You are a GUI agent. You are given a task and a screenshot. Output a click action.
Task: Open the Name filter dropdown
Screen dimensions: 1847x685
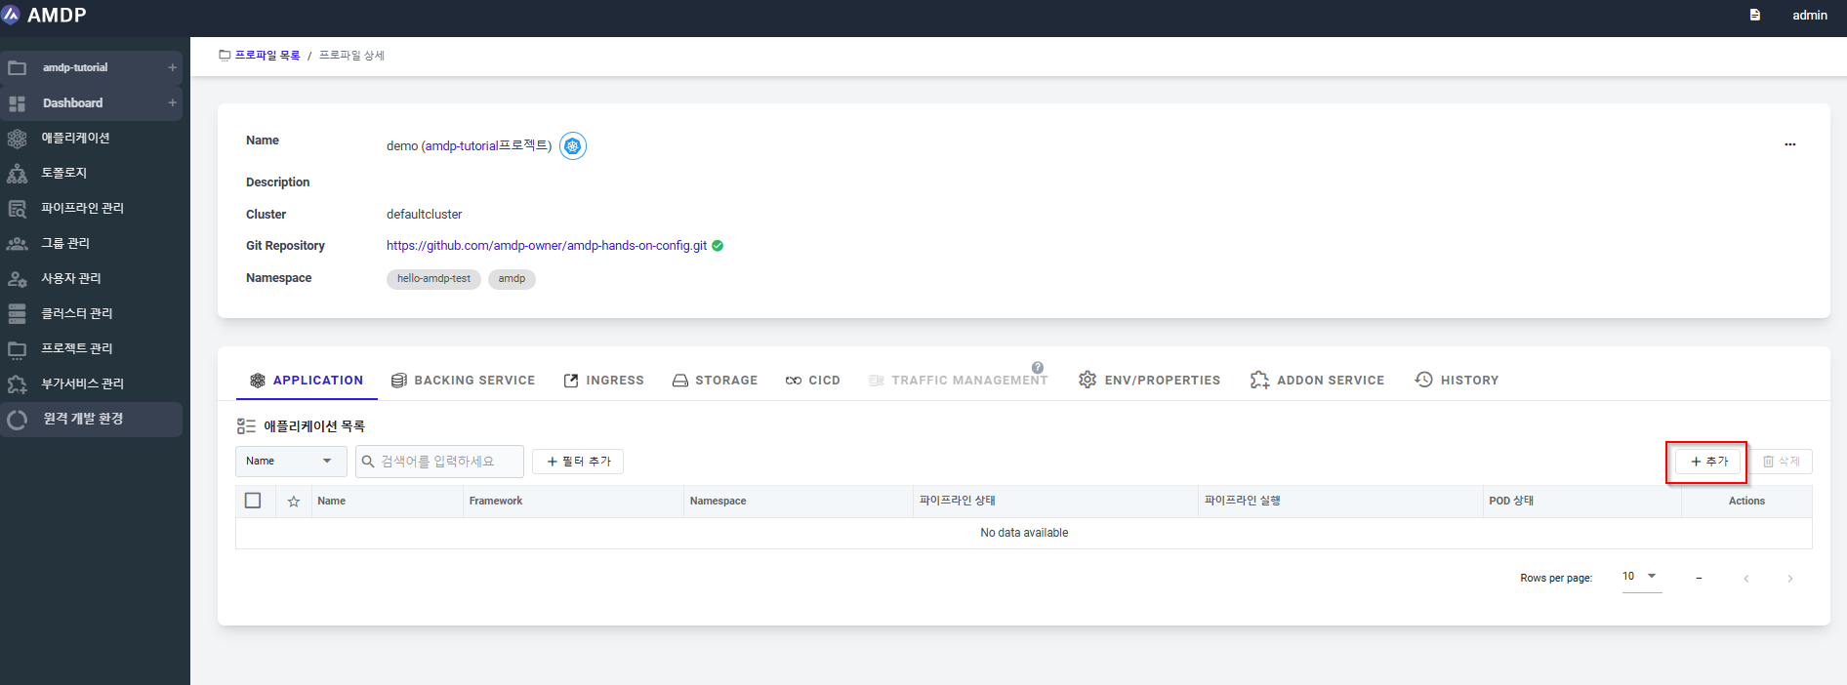[x=291, y=462]
